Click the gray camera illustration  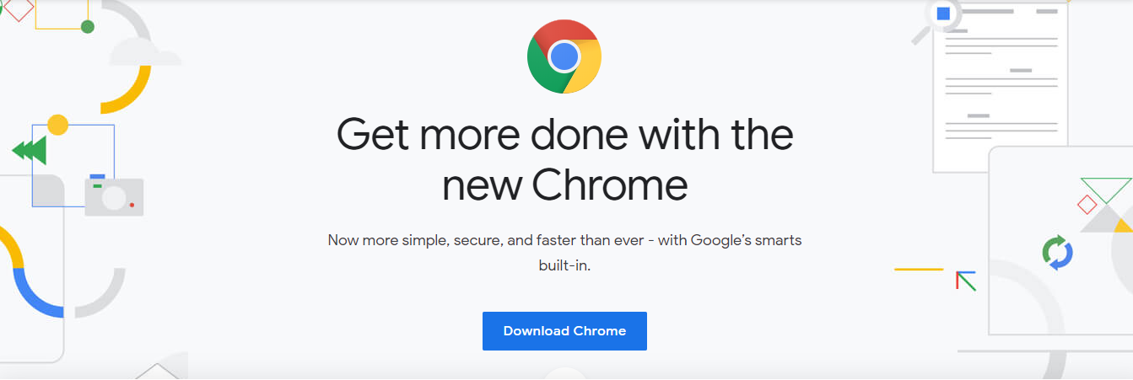[114, 195]
